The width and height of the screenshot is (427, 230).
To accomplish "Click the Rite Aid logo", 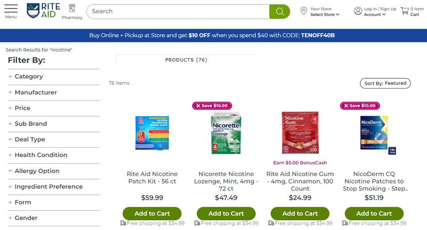I will (43, 11).
